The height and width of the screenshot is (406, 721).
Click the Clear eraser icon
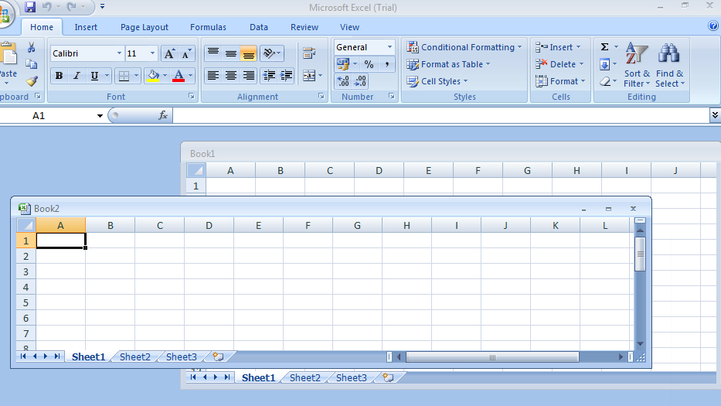pos(605,81)
